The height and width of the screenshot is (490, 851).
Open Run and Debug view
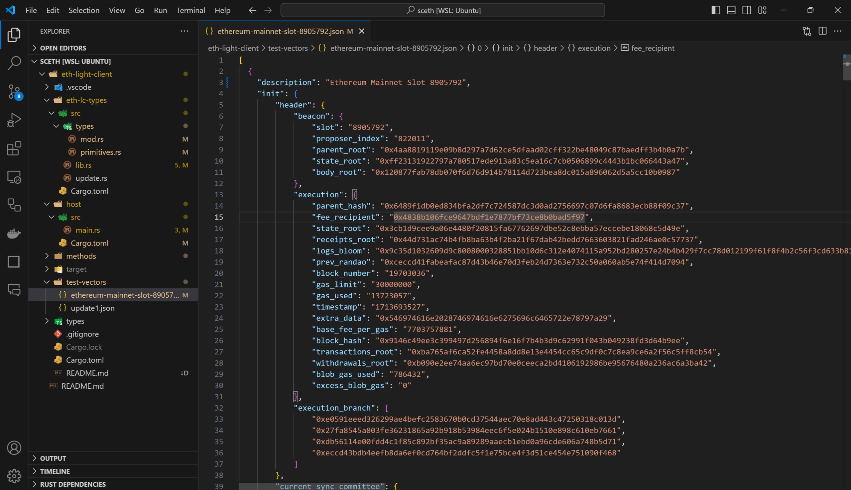point(14,120)
